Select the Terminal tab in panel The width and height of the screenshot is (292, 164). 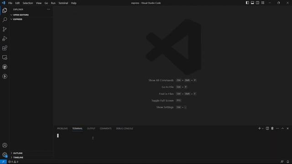tap(77, 128)
